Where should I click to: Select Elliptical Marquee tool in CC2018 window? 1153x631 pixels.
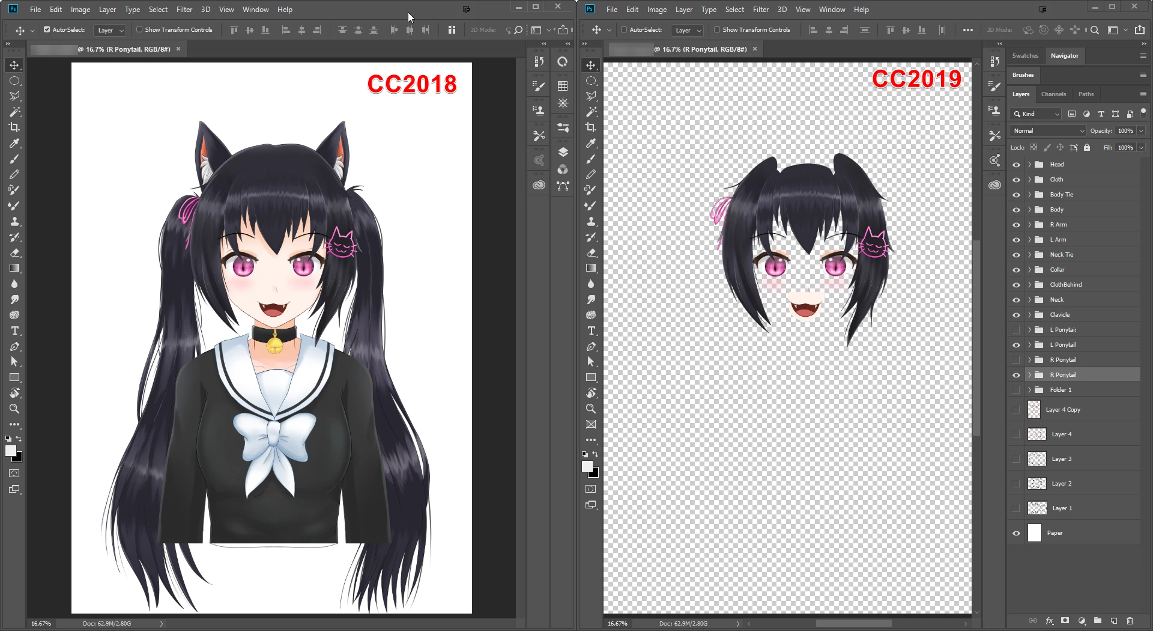[x=14, y=81]
